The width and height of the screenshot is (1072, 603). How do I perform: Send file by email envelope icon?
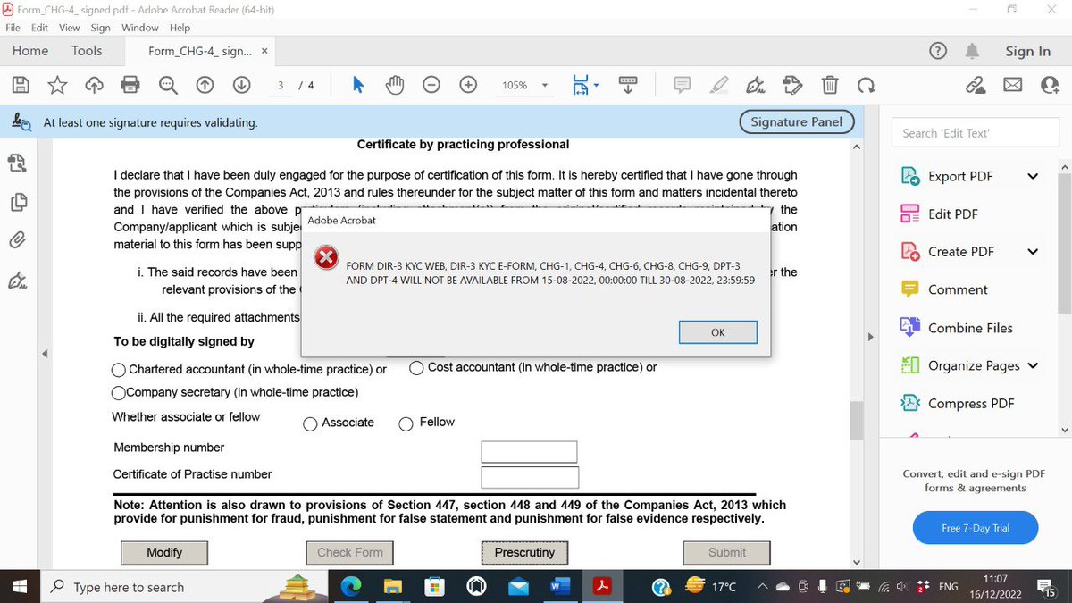[1012, 85]
